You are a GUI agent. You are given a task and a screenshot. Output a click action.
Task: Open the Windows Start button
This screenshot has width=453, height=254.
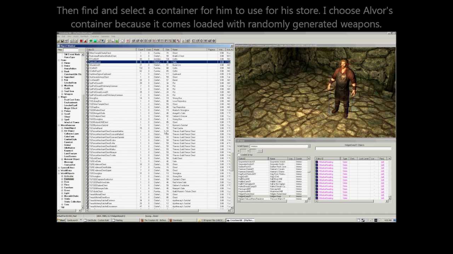point(62,220)
